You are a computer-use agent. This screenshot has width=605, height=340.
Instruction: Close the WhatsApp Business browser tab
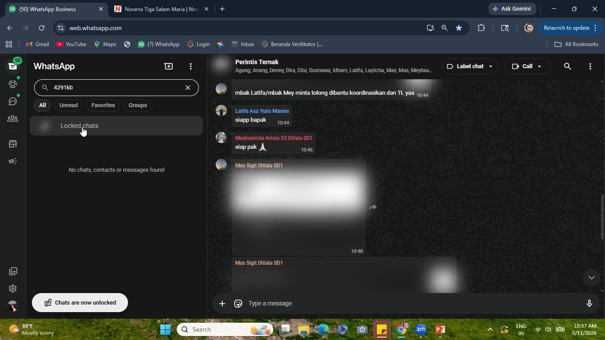click(101, 9)
